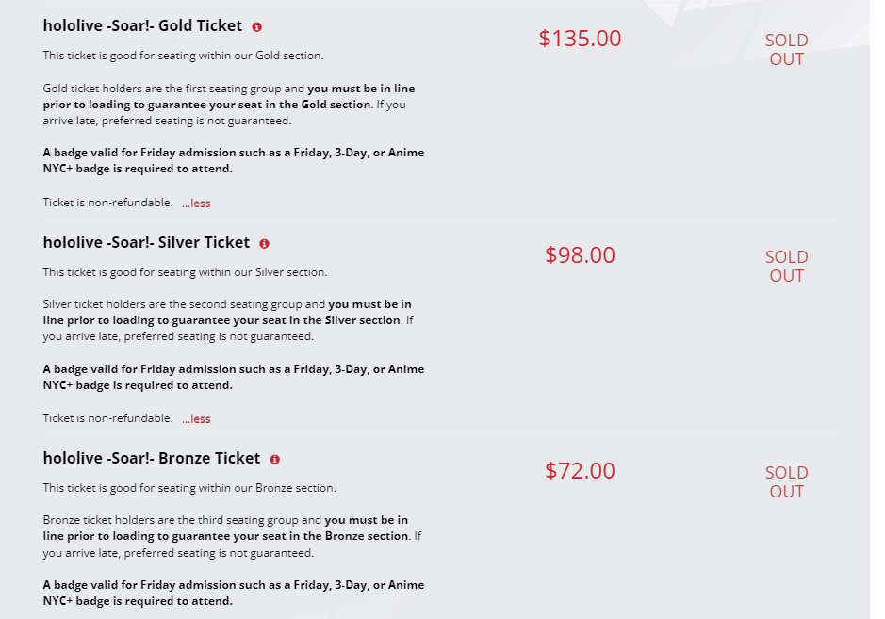Click the $135.00 Gold ticket price

point(580,39)
